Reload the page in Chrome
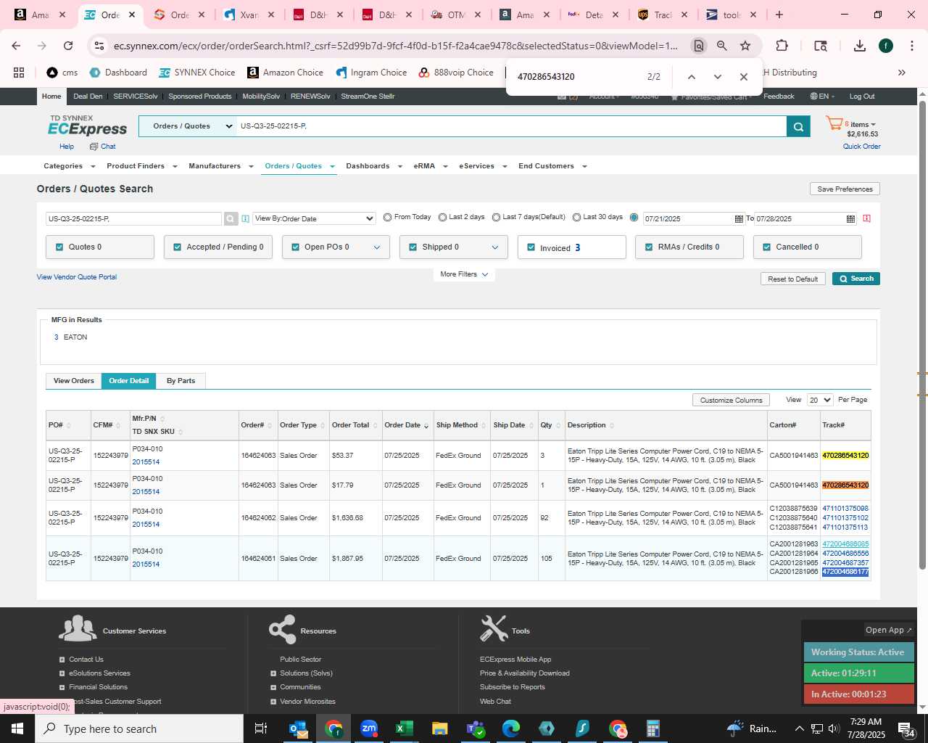 [67, 46]
